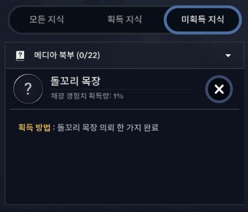Click the 돌꼬리 목장 의뢰 한 가지 완료 description
The width and height of the screenshot is (248, 212).
[108, 128]
